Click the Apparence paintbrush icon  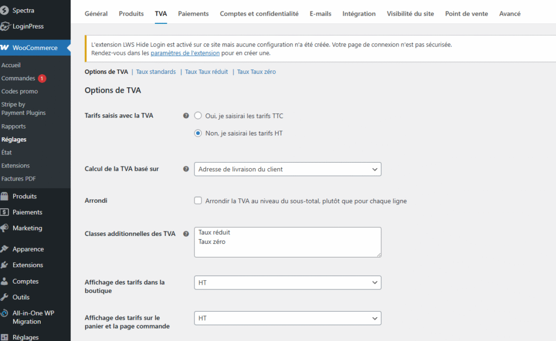click(x=4, y=249)
